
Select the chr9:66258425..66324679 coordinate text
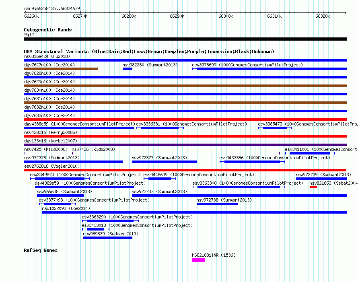point(52,9)
